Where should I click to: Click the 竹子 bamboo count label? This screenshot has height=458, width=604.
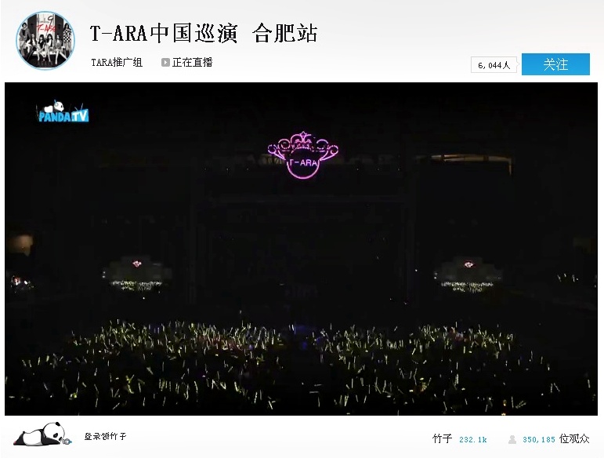tap(442, 438)
